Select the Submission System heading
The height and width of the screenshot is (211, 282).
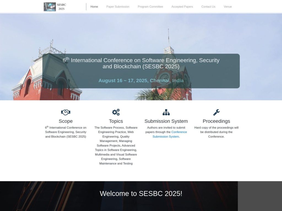coord(166,121)
